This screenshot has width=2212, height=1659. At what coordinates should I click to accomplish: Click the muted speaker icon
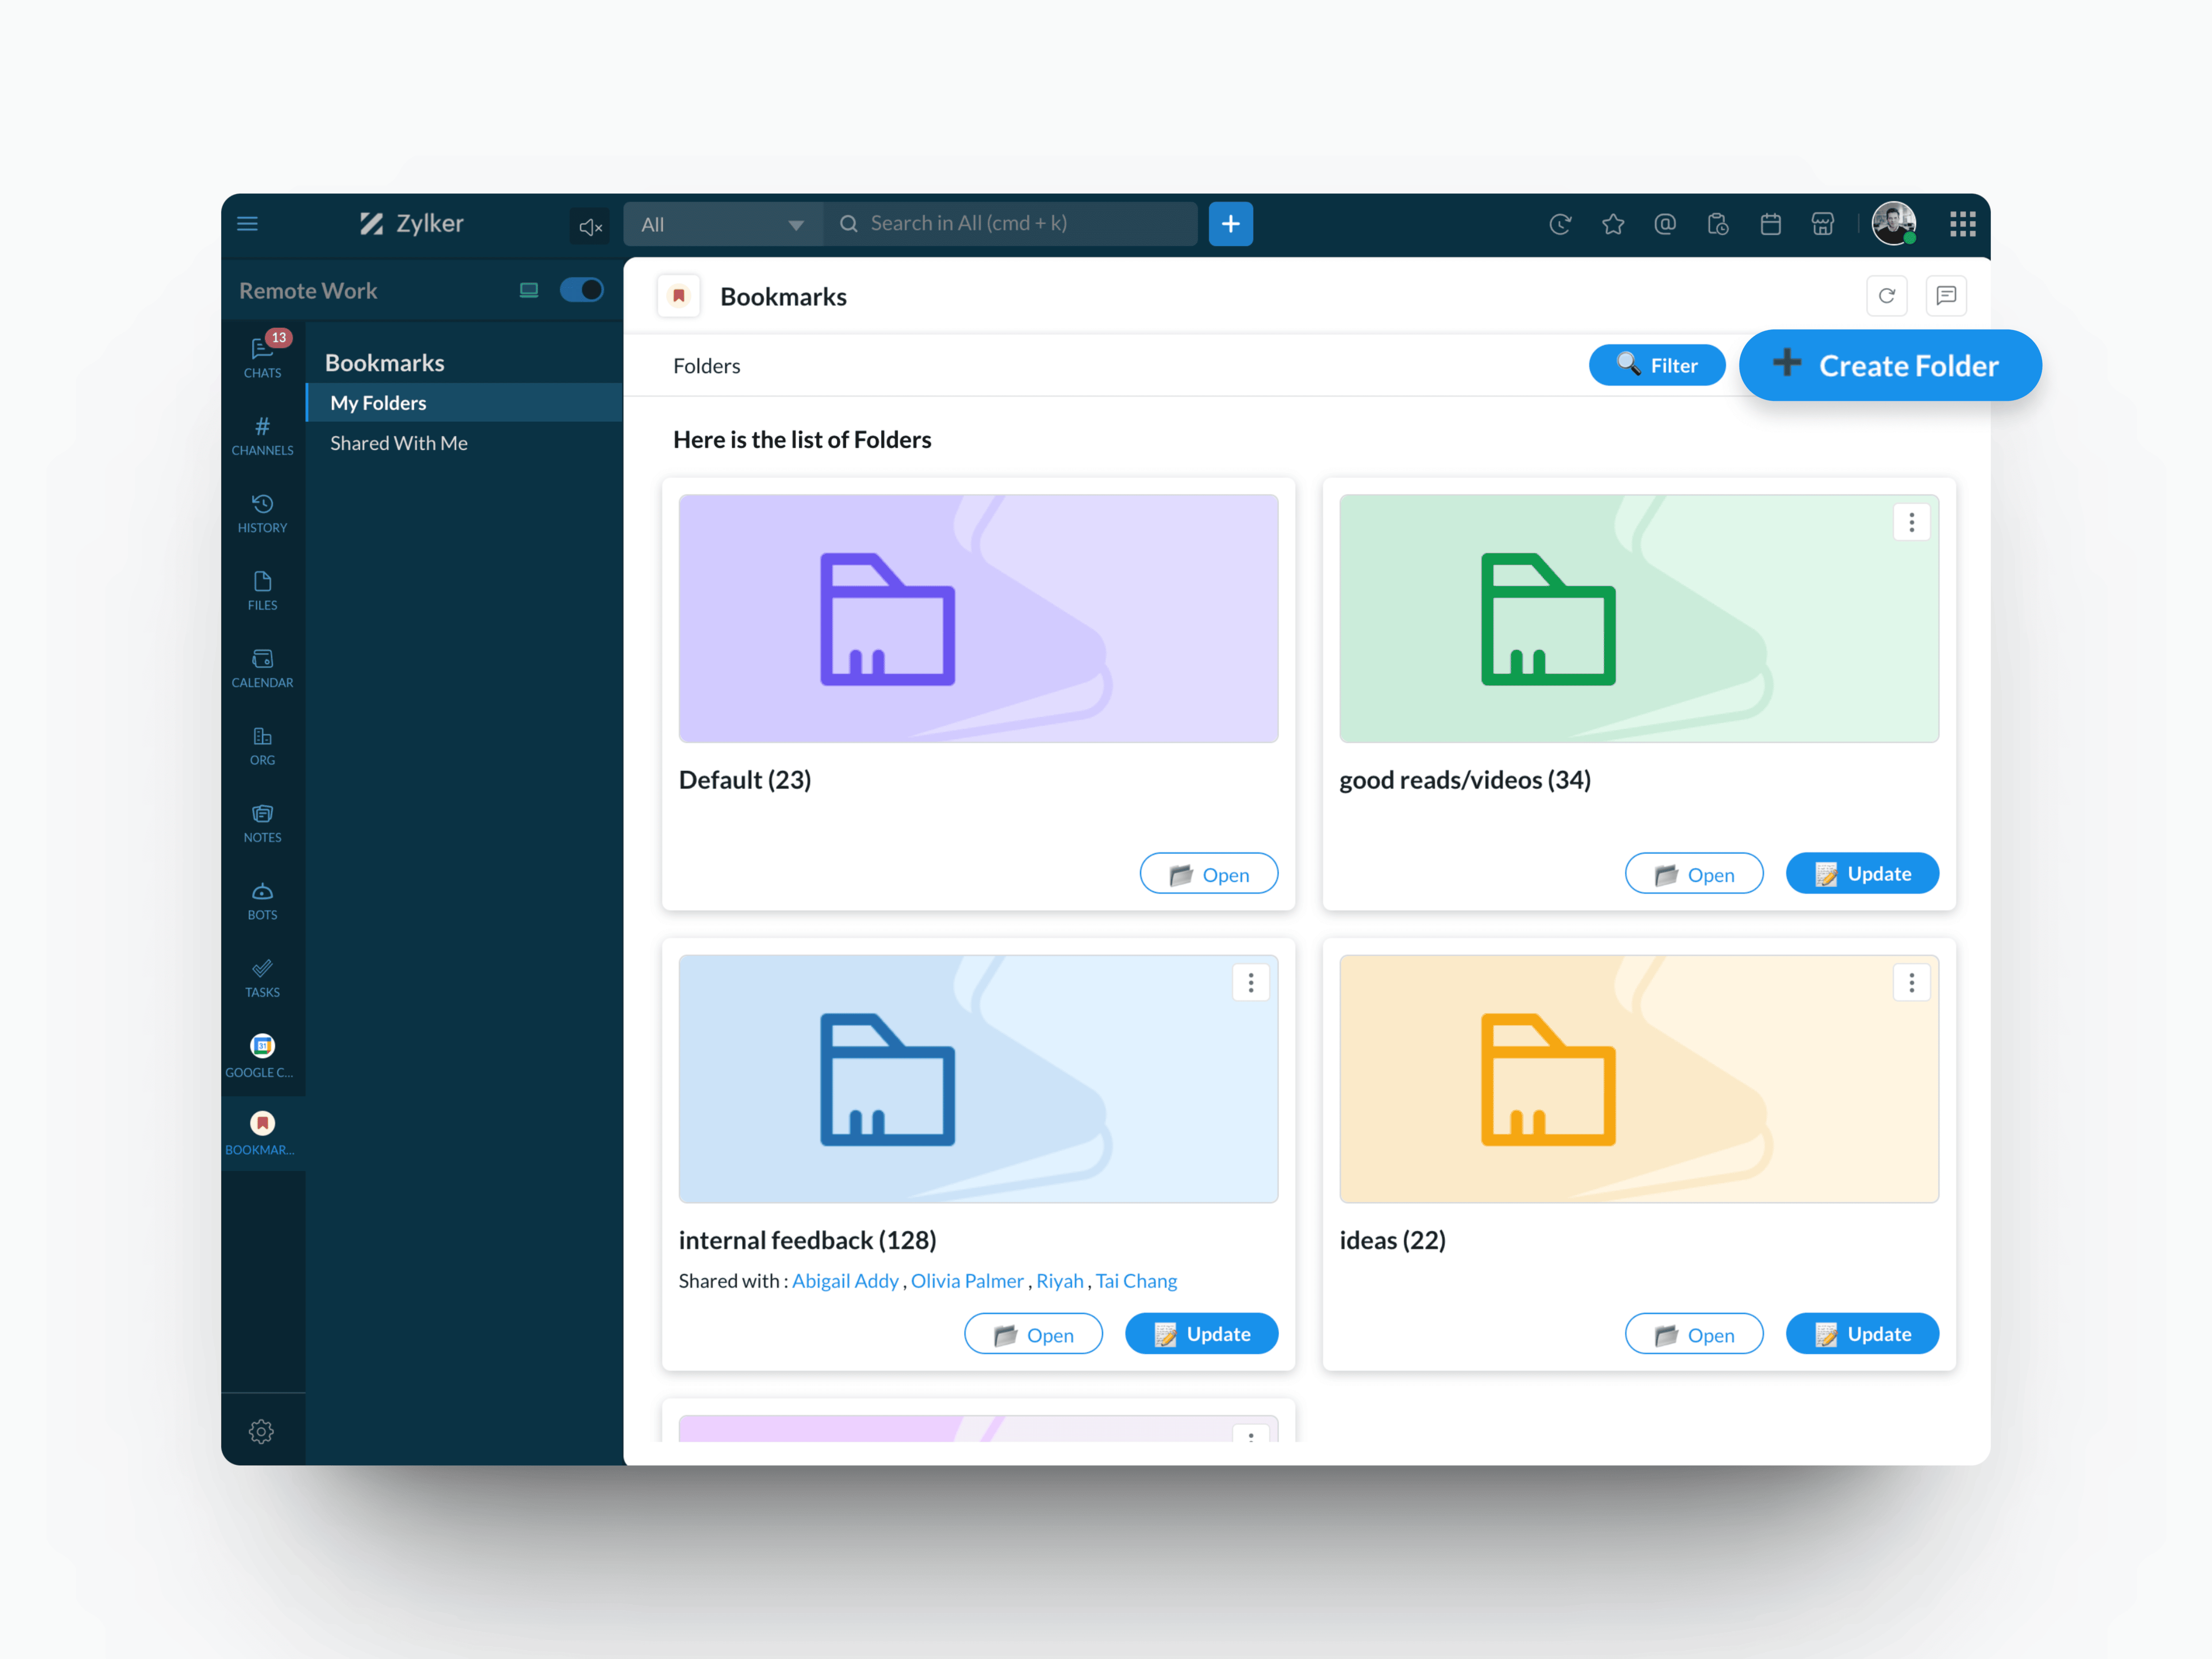click(590, 226)
